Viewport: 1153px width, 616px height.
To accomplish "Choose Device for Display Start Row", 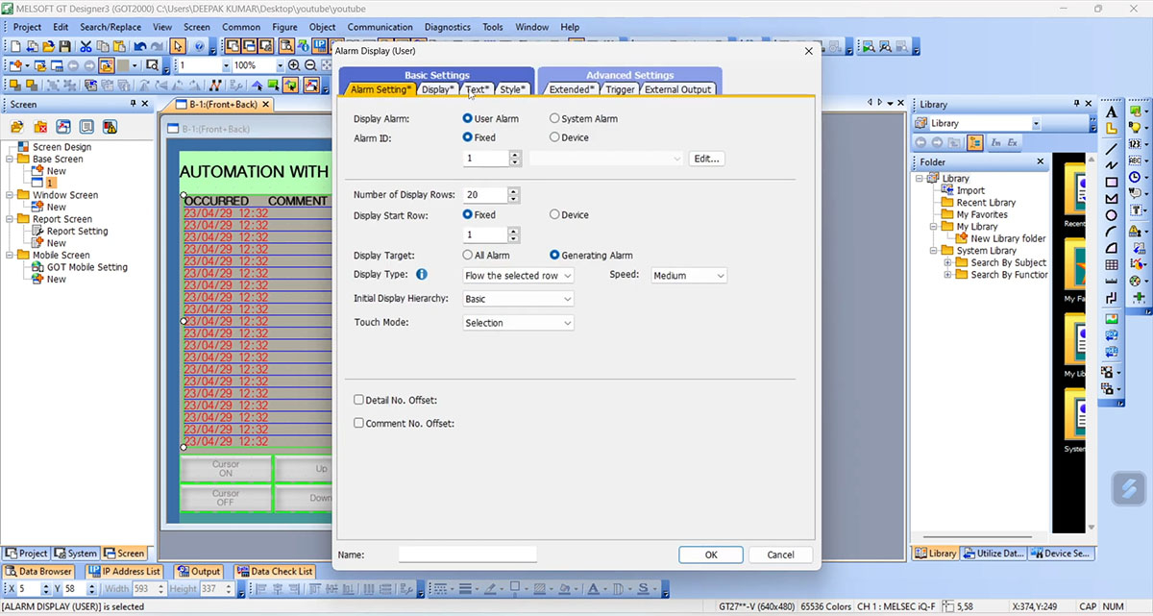I will click(554, 215).
